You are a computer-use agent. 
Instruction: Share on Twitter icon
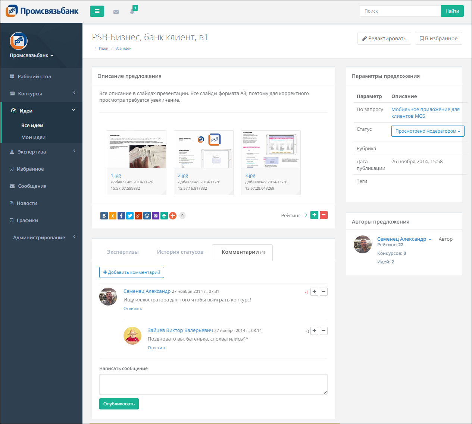click(130, 216)
